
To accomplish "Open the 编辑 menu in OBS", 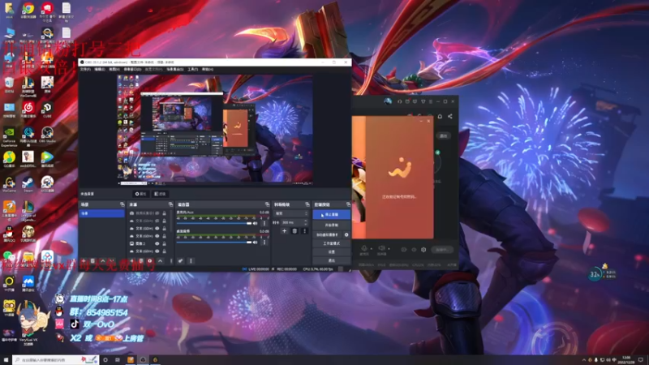I will pyautogui.click(x=100, y=70).
